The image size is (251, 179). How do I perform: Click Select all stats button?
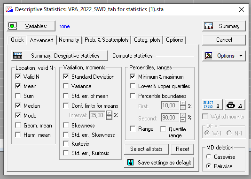(146, 149)
